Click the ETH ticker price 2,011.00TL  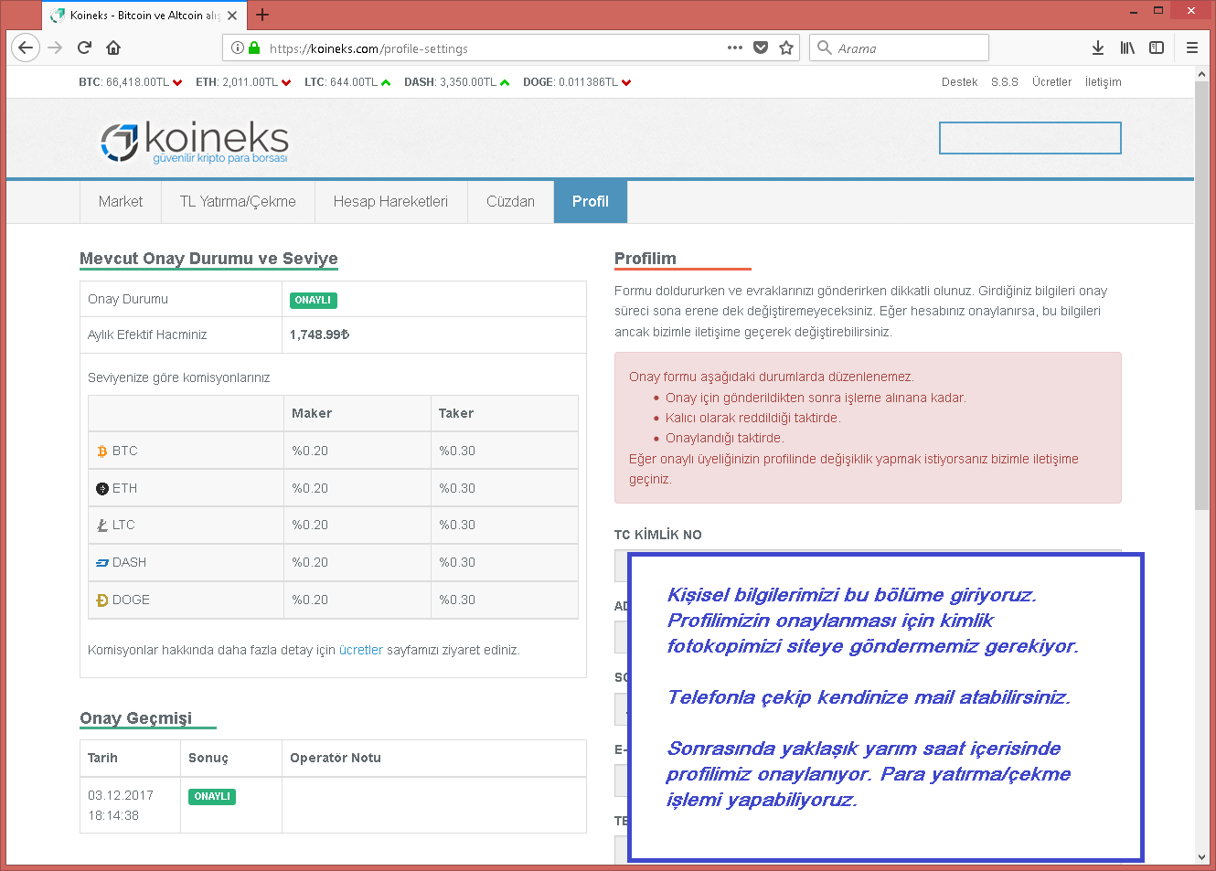pyautogui.click(x=251, y=82)
